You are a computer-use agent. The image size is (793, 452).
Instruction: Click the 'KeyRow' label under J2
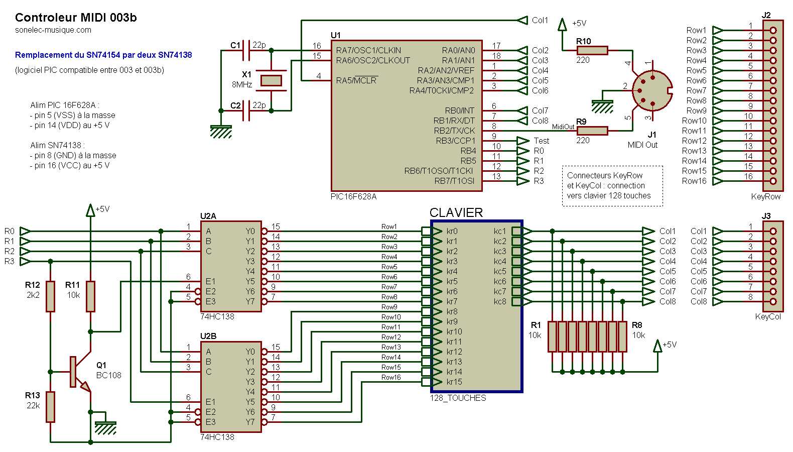(x=766, y=196)
